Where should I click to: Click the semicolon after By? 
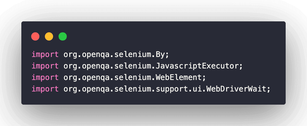click(x=167, y=55)
